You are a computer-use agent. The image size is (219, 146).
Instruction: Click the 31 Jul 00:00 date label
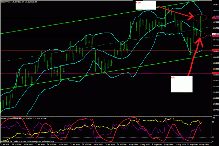pos(122,145)
